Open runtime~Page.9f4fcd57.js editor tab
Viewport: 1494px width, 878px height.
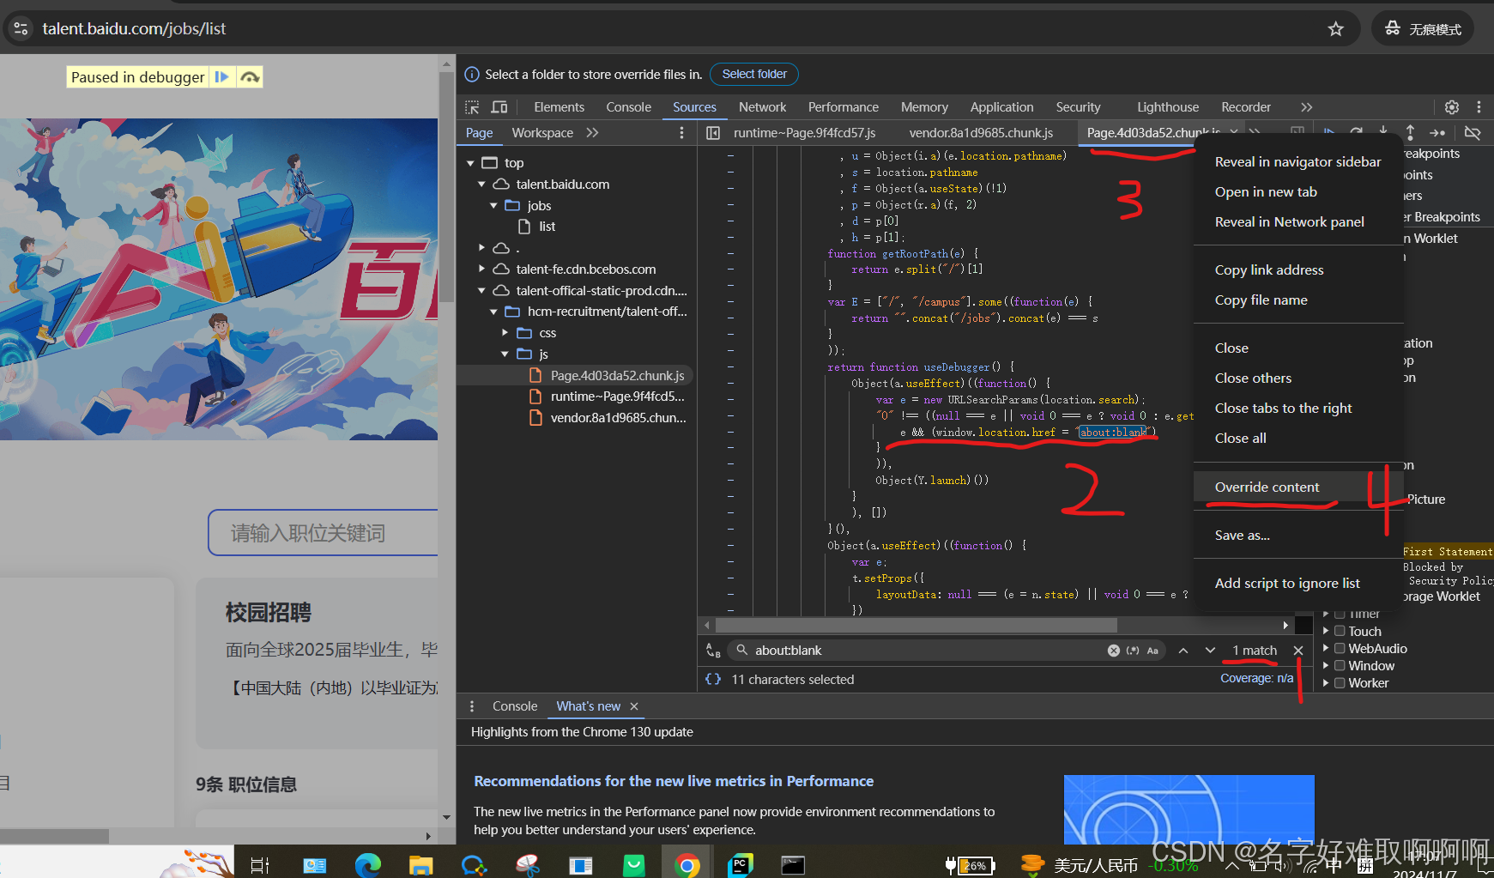tap(804, 133)
